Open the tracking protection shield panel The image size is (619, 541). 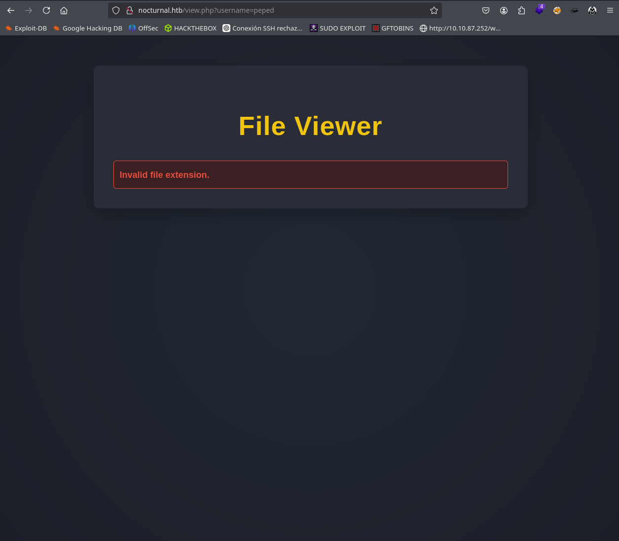pos(116,10)
